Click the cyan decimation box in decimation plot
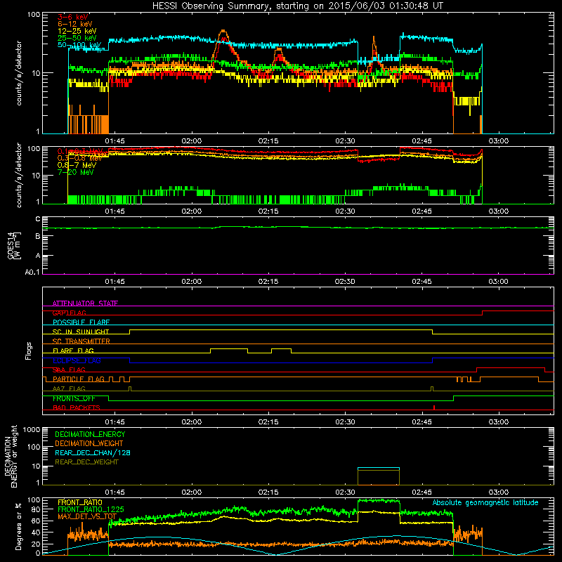This screenshot has height=562, width=562. pyautogui.click(x=379, y=476)
